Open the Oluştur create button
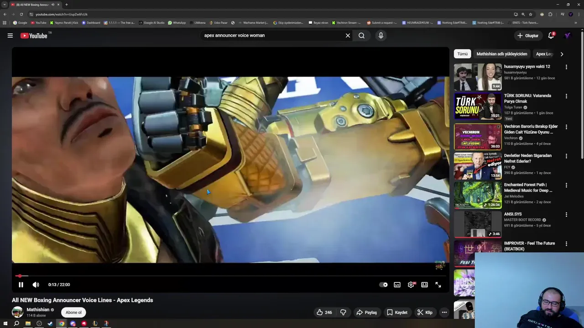The height and width of the screenshot is (328, 584). (x=528, y=36)
